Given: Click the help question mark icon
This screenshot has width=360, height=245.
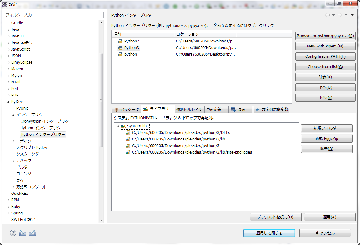Looking at the screenshot, I should (x=13, y=233).
